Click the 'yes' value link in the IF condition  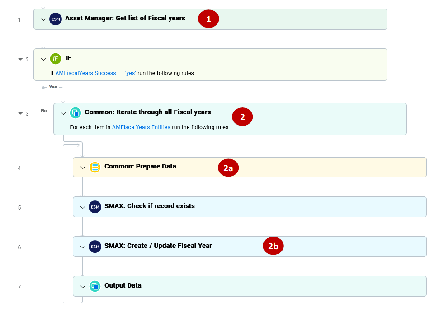[x=130, y=73]
